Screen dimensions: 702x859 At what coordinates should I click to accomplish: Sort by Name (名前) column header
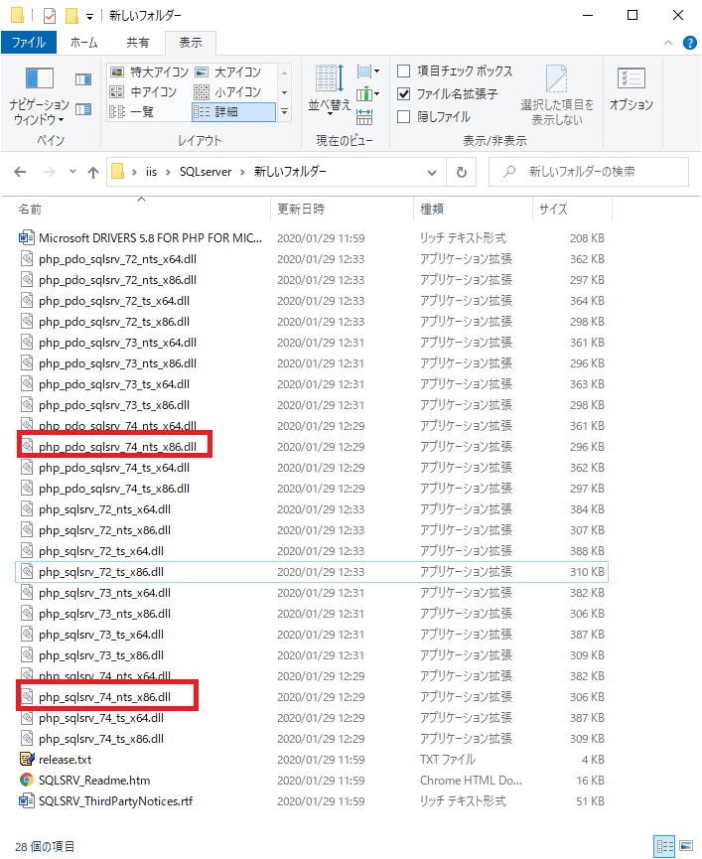[x=141, y=209]
